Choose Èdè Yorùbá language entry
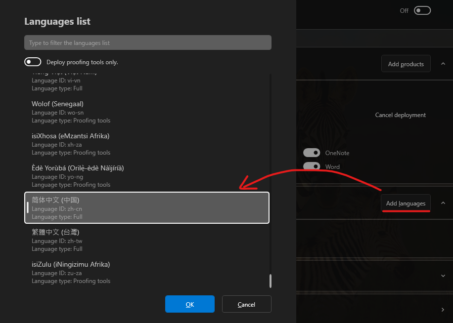Screen dimensions: 453x323 pyautogui.click(x=147, y=176)
